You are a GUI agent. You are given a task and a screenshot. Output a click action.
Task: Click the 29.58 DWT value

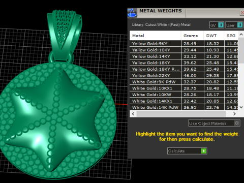(x=212, y=76)
